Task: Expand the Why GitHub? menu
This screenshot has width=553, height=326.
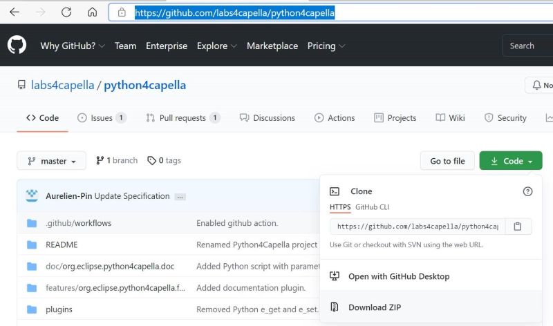Action: pos(73,46)
